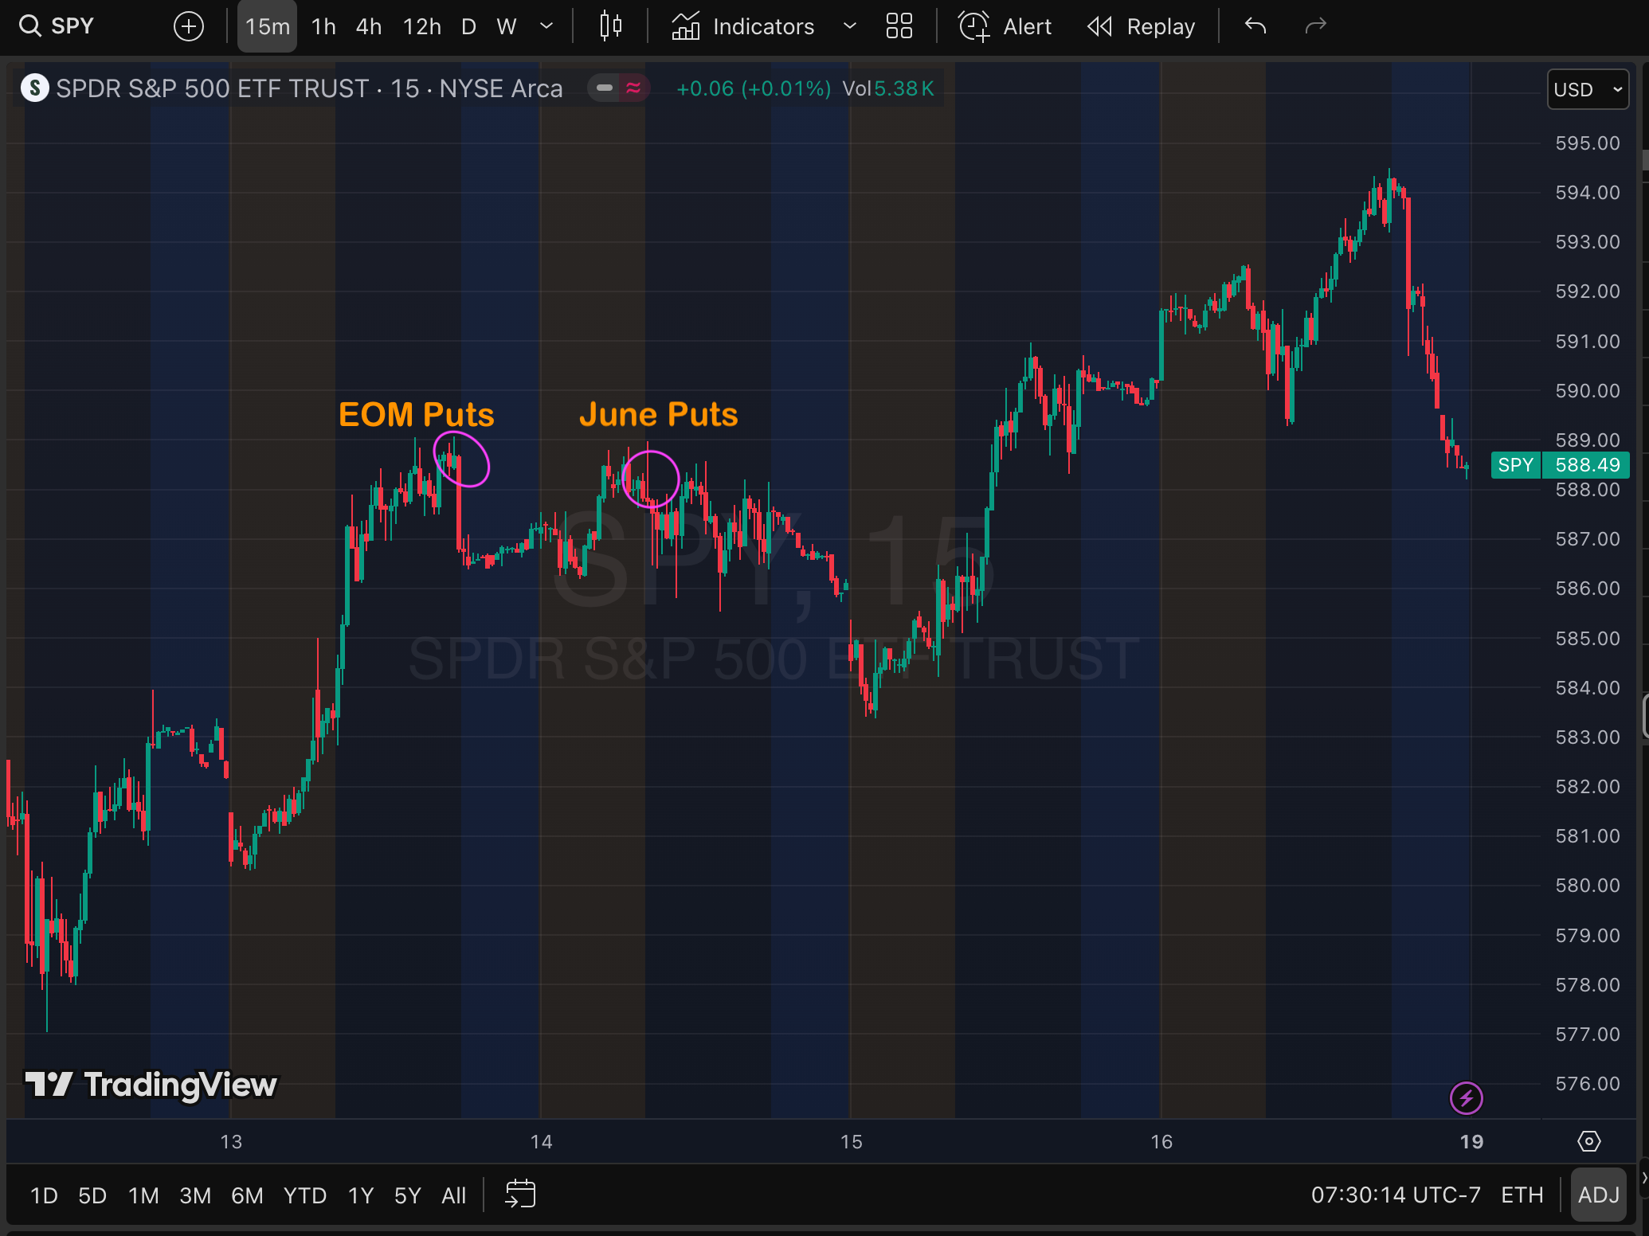Open the USD currency dropdown
The width and height of the screenshot is (1649, 1236).
pyautogui.click(x=1588, y=89)
